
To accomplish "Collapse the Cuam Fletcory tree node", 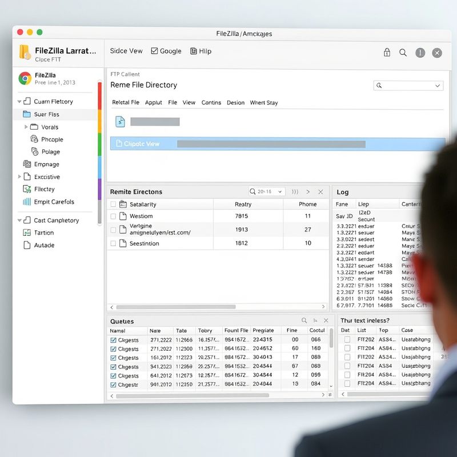I will [x=19, y=102].
